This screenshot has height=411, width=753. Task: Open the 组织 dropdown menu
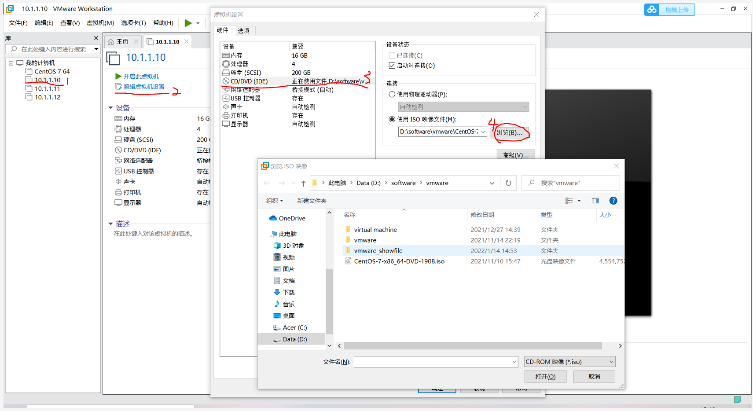(275, 201)
